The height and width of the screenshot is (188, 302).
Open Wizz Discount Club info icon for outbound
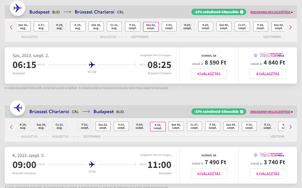point(256,55)
